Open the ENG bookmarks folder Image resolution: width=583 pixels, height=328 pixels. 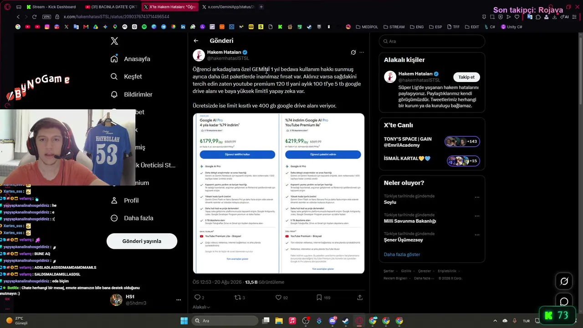pyautogui.click(x=417, y=27)
